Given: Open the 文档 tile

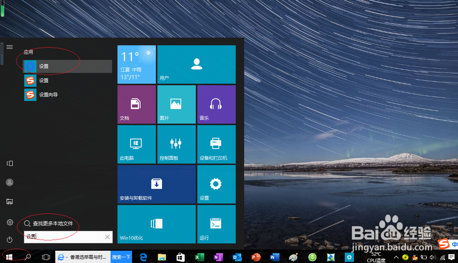Looking at the screenshot, I should (136, 104).
